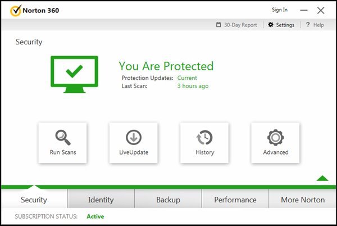Select the Performance tab
The width and height of the screenshot is (337, 226).
tap(235, 200)
